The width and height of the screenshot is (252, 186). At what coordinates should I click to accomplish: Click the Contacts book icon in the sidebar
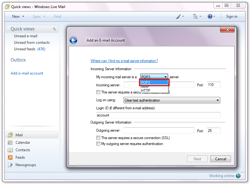[10, 150]
